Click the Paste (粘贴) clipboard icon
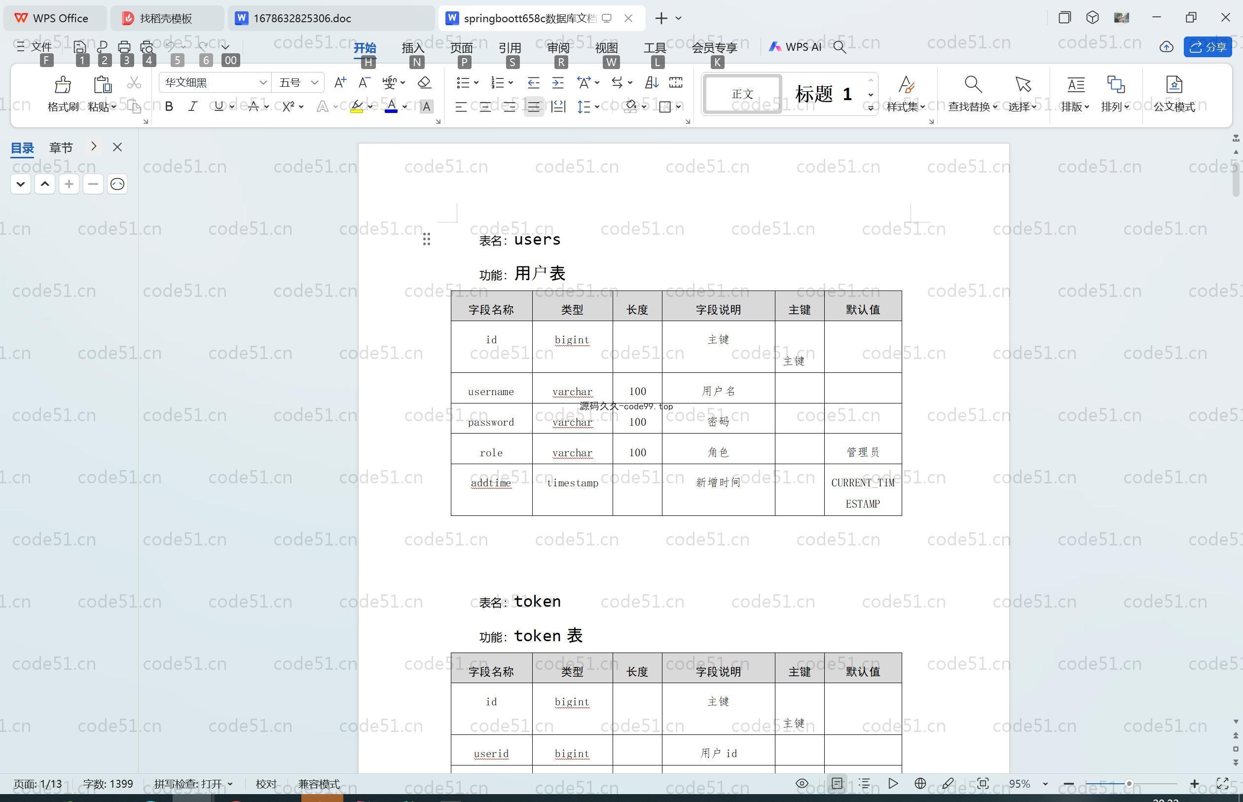 102,84
